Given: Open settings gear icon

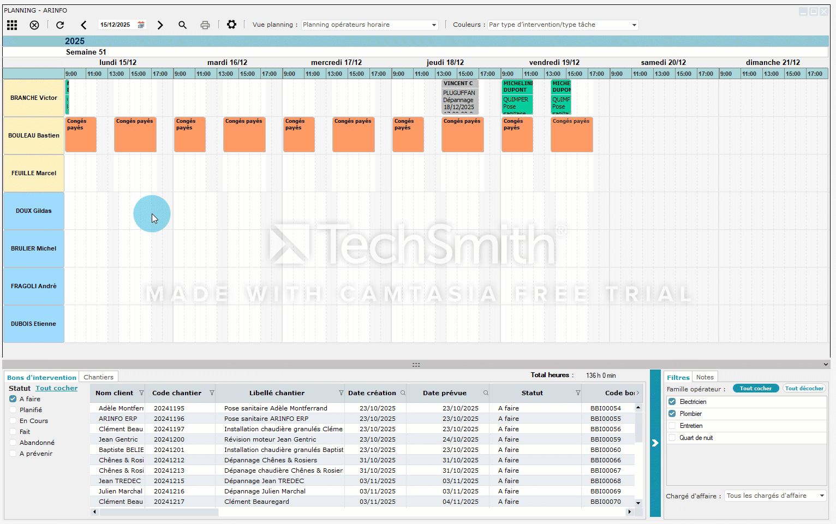Looking at the screenshot, I should 231,25.
